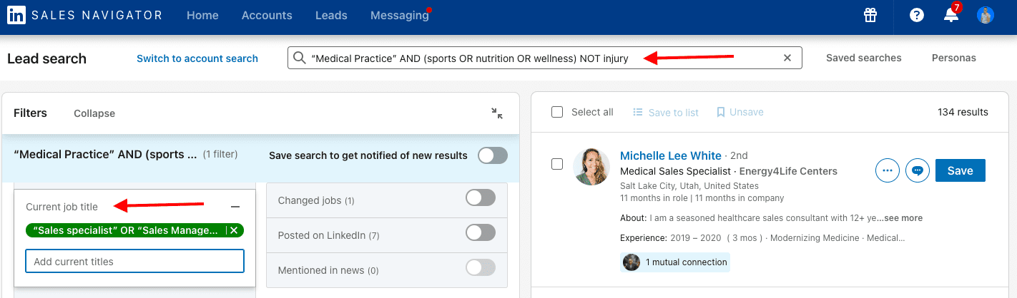Viewport: 1017px width, 298px height.
Task: Expand About text with see more
Action: click(903, 218)
